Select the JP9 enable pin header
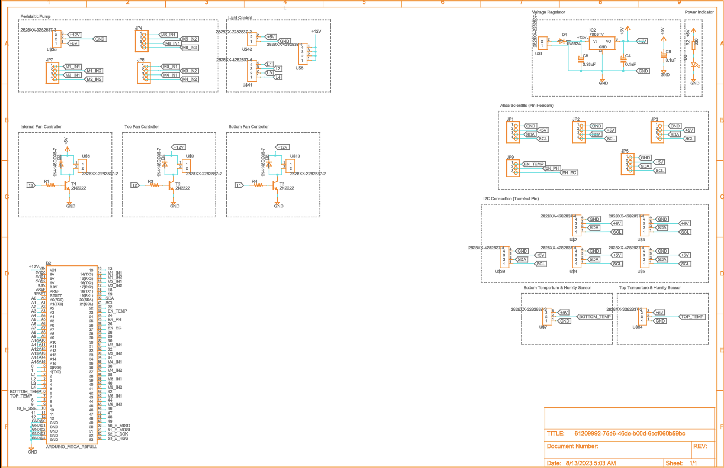The height and width of the screenshot is (468, 724). click(x=513, y=168)
